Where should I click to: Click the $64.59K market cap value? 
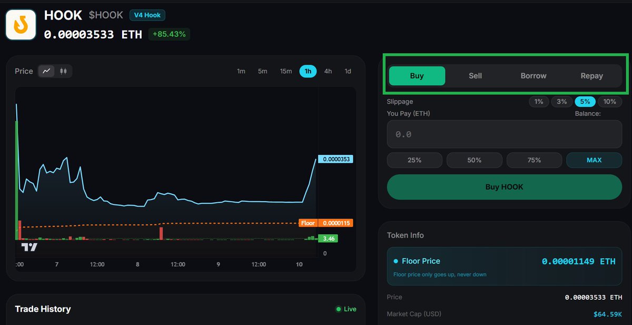click(x=608, y=314)
